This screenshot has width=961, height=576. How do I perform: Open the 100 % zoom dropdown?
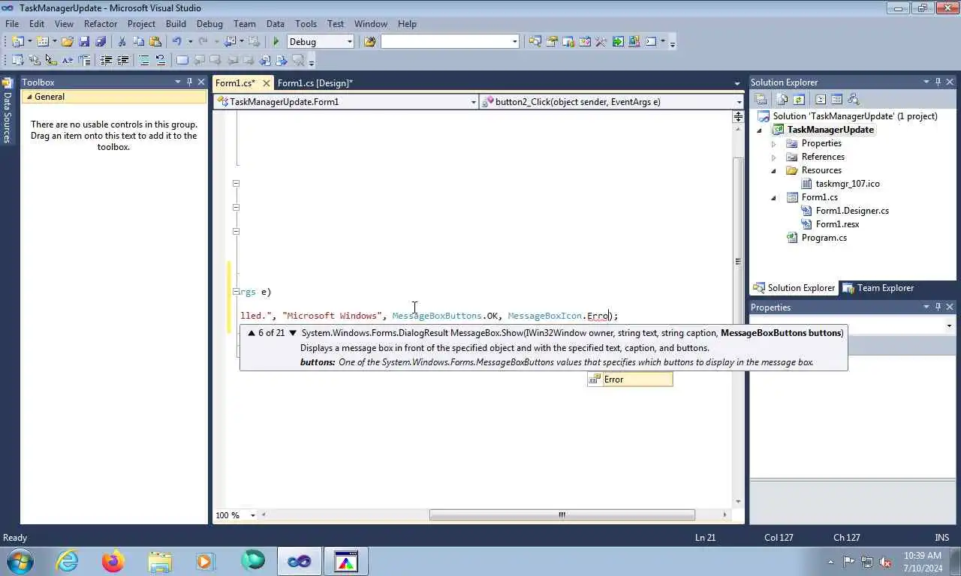coord(252,515)
